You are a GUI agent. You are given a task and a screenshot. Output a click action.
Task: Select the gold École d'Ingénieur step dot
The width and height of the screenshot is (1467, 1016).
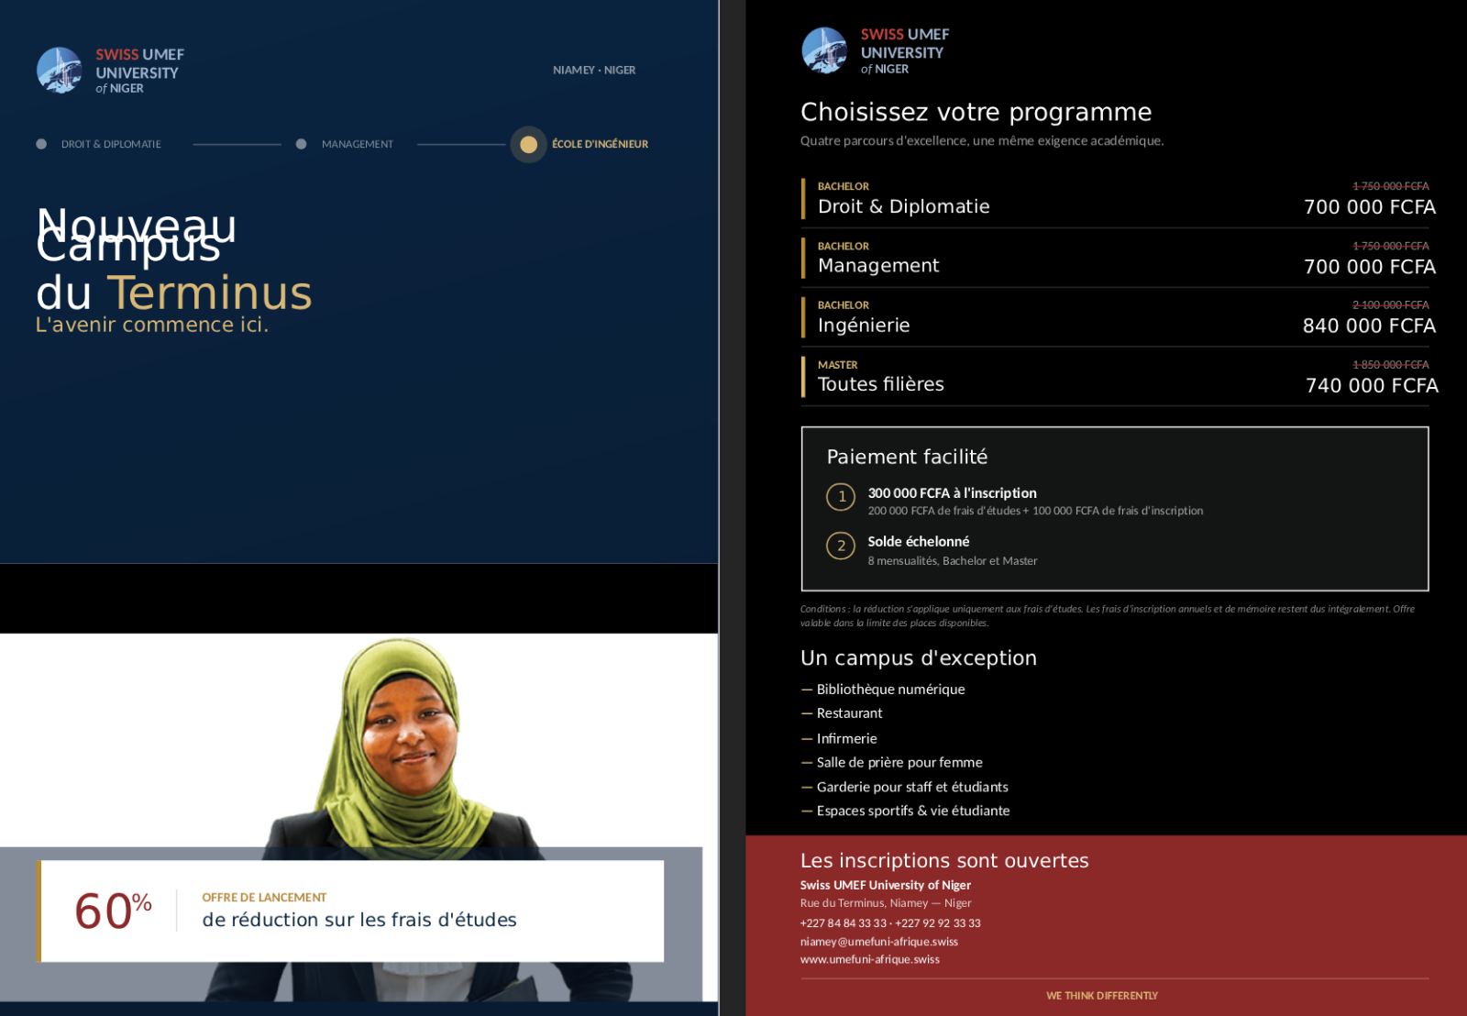coord(528,144)
